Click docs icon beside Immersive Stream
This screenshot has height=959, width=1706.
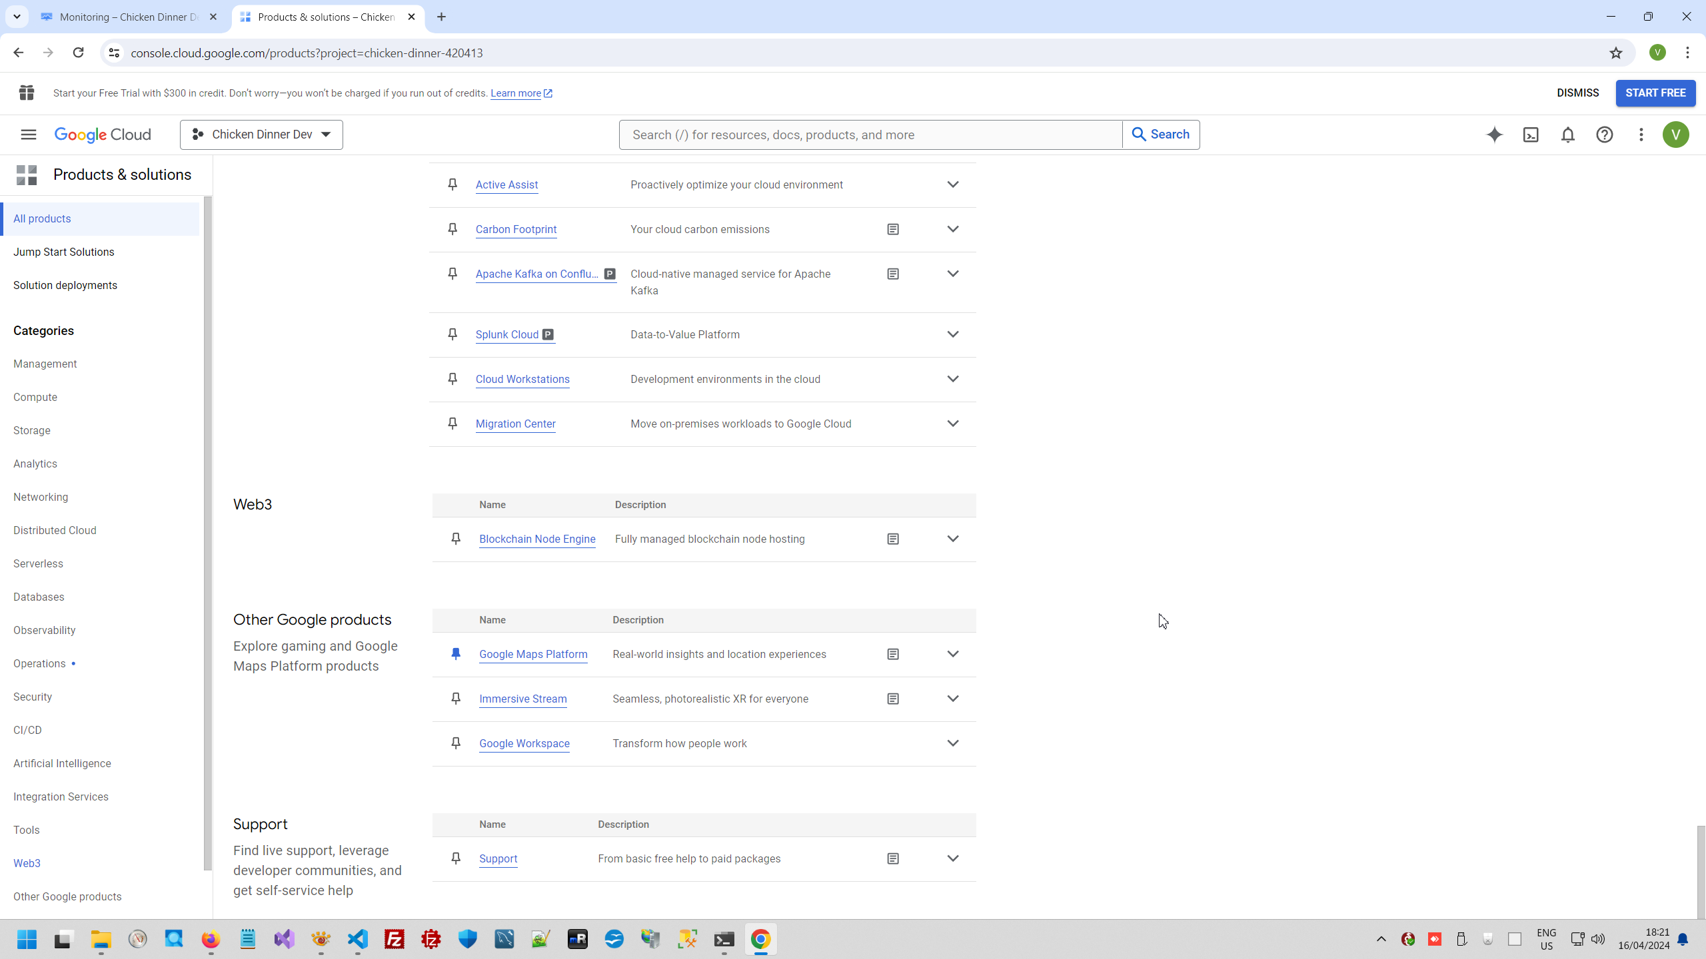tap(893, 699)
